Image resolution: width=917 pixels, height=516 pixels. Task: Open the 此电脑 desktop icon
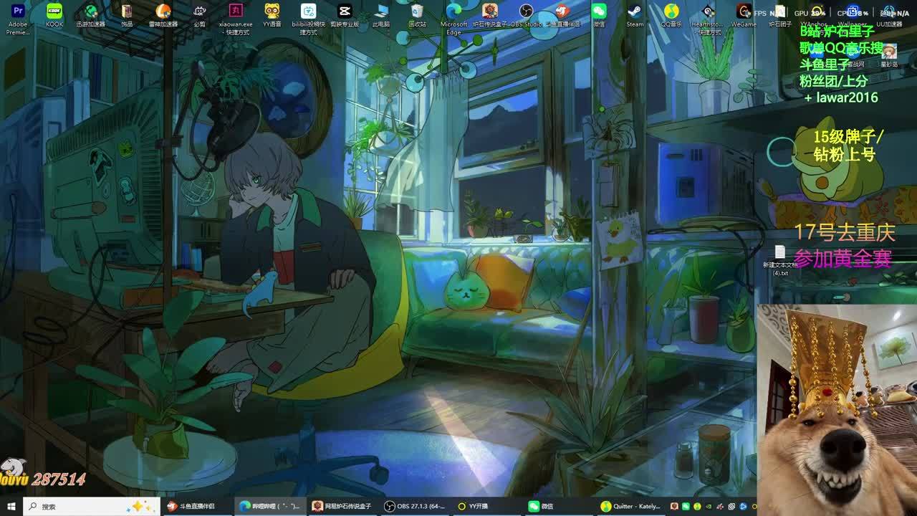[381, 12]
